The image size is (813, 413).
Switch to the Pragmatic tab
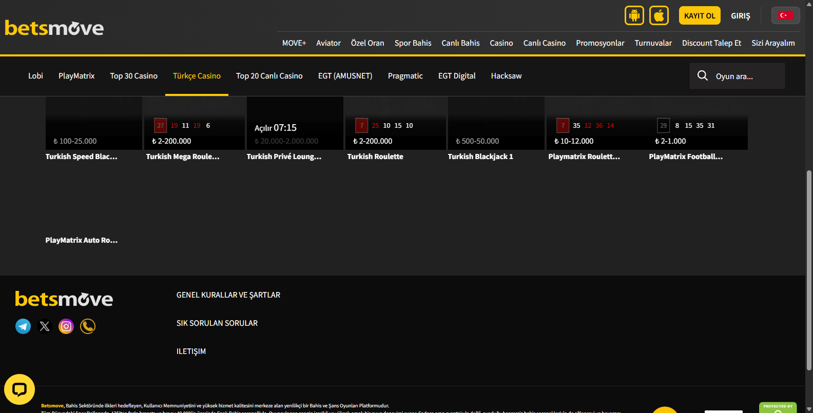coord(405,76)
